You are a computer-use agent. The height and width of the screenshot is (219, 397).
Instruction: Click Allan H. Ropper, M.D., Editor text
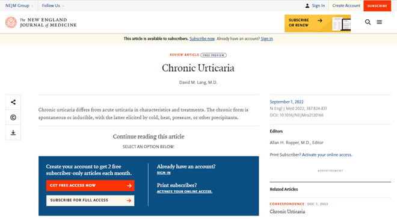pyautogui.click(x=297, y=143)
